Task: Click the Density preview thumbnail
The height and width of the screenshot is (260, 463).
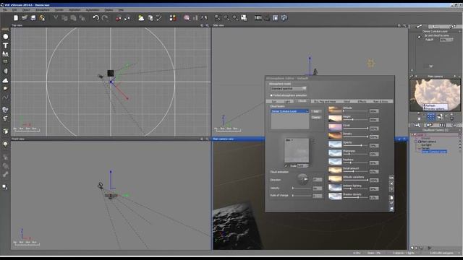Action: click(335, 136)
